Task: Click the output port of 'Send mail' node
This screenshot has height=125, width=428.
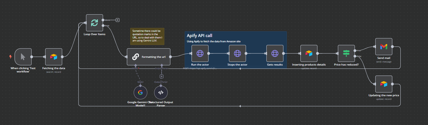Action: [x=392, y=46]
